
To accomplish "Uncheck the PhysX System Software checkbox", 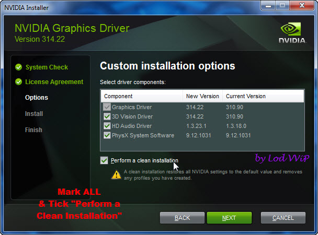I will click(x=107, y=135).
